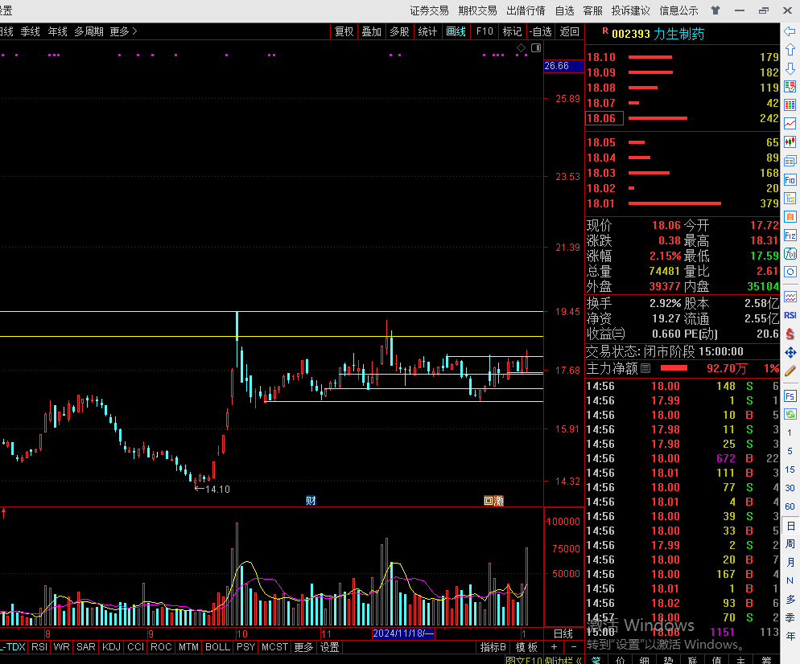This screenshot has width=800, height=664.
Task: Toggle the 复权 adjustment option
Action: click(344, 31)
